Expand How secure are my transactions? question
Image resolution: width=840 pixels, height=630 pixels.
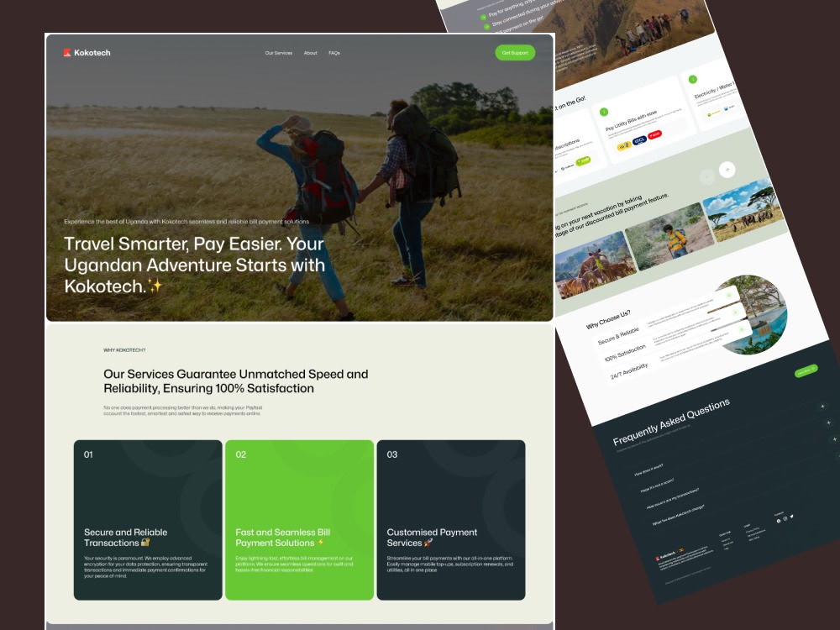pos(673,499)
